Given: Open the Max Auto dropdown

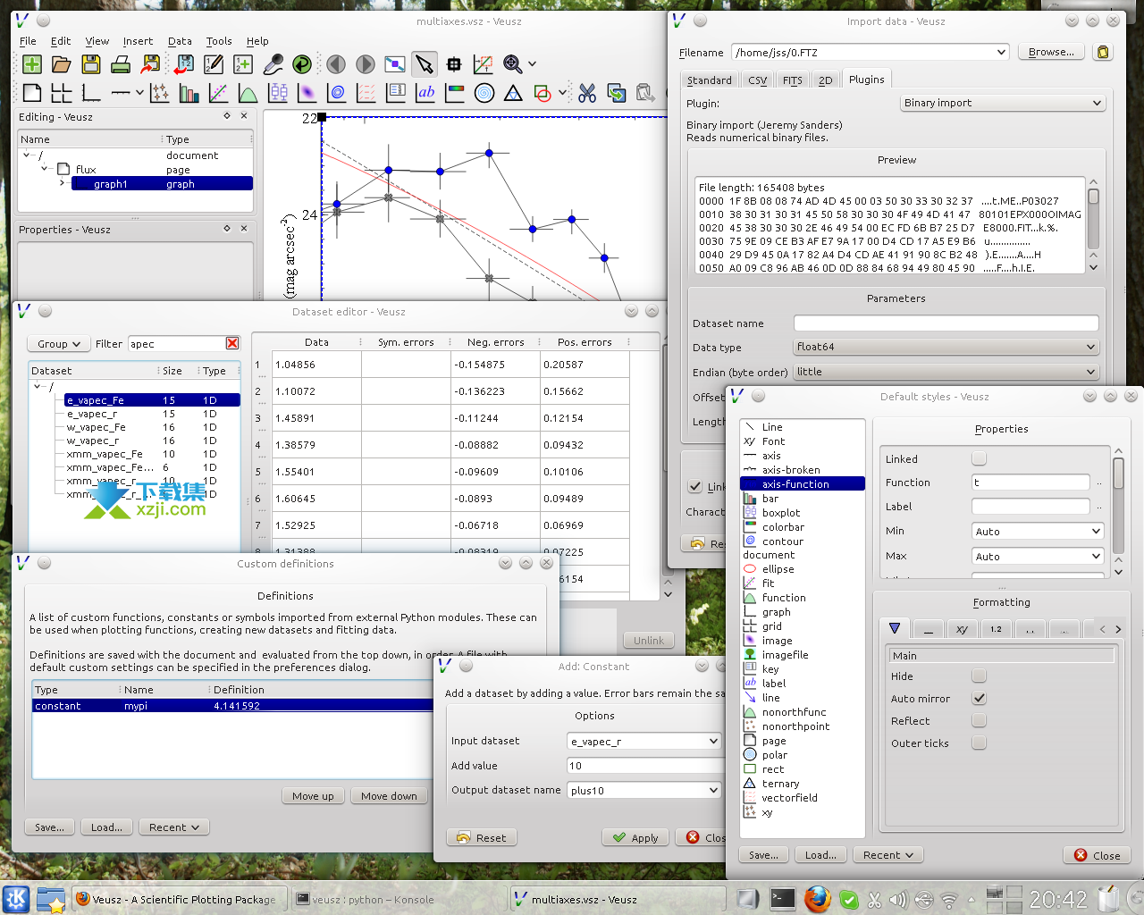Looking at the screenshot, I should (1039, 556).
